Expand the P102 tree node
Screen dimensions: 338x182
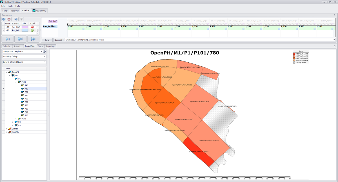tap(16, 119)
